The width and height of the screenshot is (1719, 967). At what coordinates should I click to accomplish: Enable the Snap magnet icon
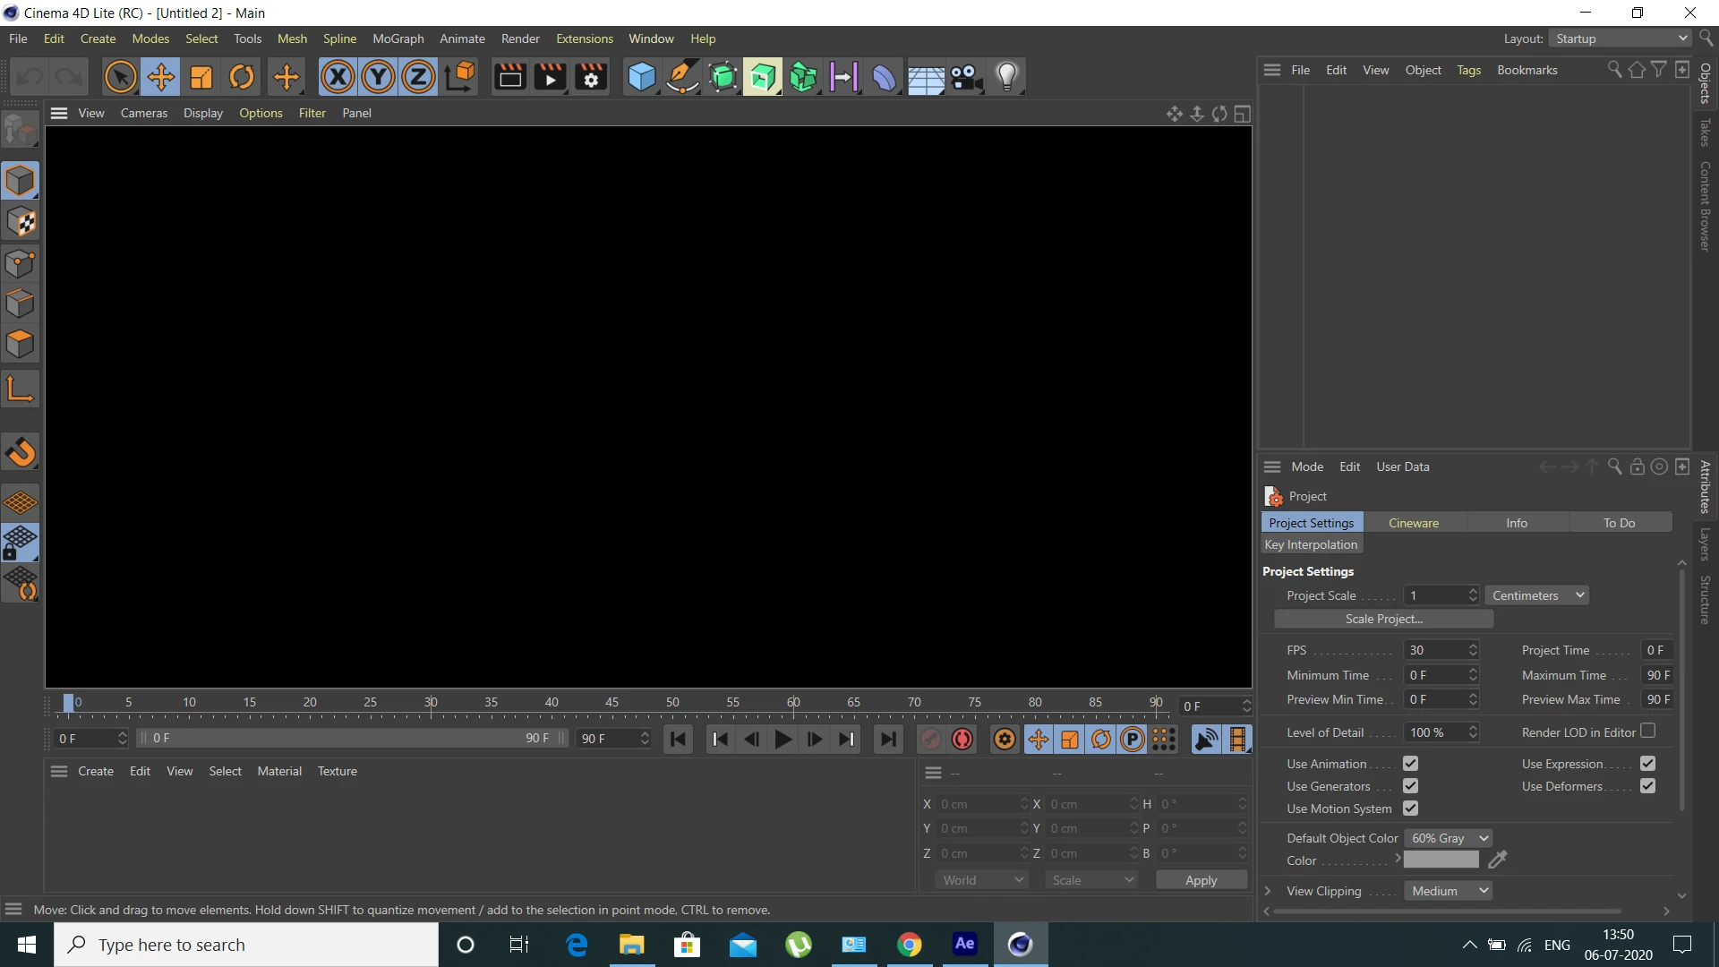21,452
